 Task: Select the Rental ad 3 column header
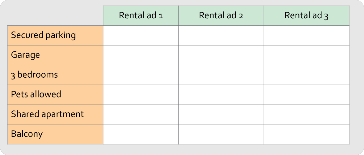[307, 15]
